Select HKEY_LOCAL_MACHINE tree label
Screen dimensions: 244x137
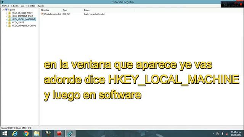24,19
